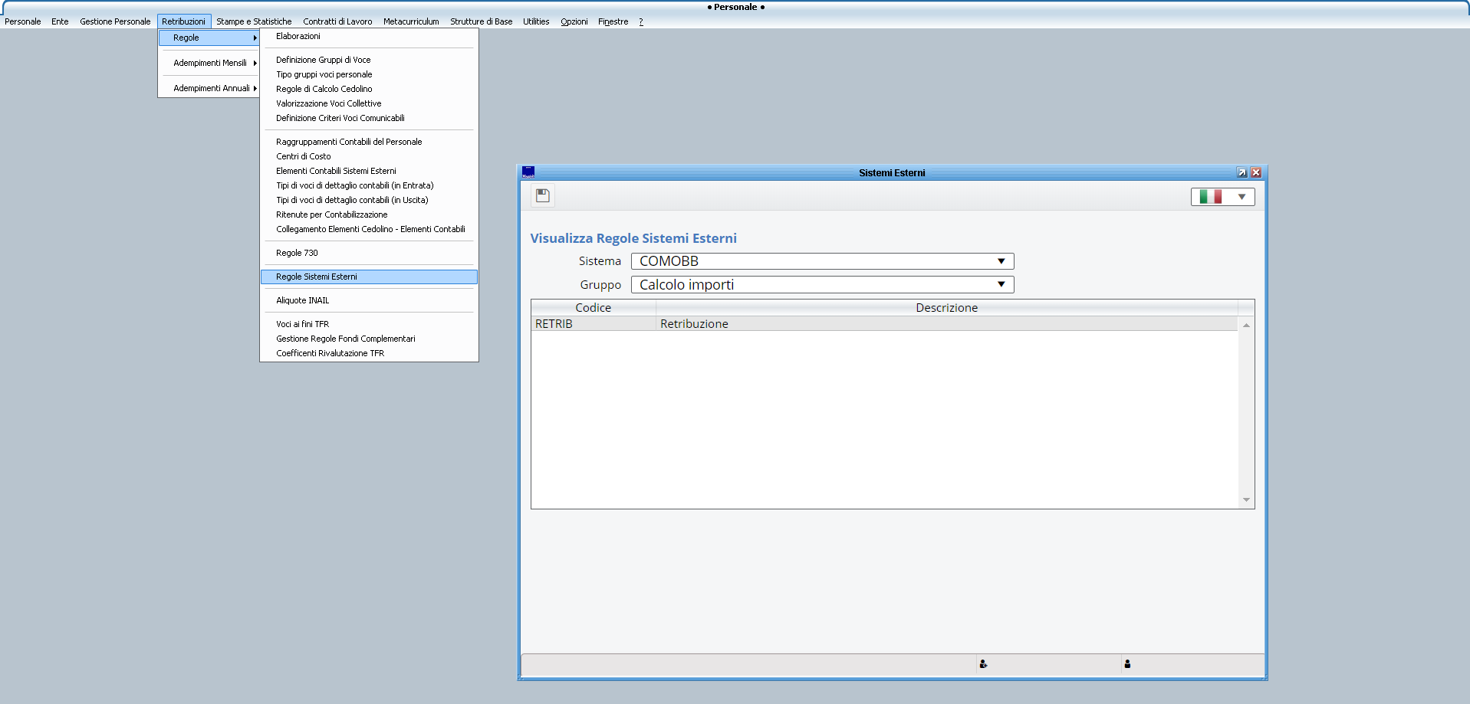Expand the Adempimenti Annuali submenu
The height and width of the screenshot is (704, 1470).
pos(212,88)
